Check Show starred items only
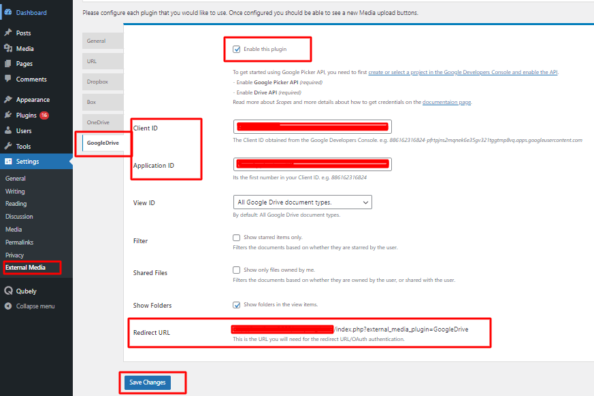The height and width of the screenshot is (396, 594). [236, 238]
